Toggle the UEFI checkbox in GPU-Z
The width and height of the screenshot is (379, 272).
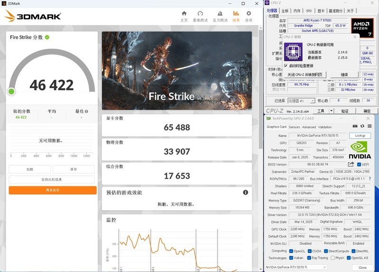tap(359, 164)
